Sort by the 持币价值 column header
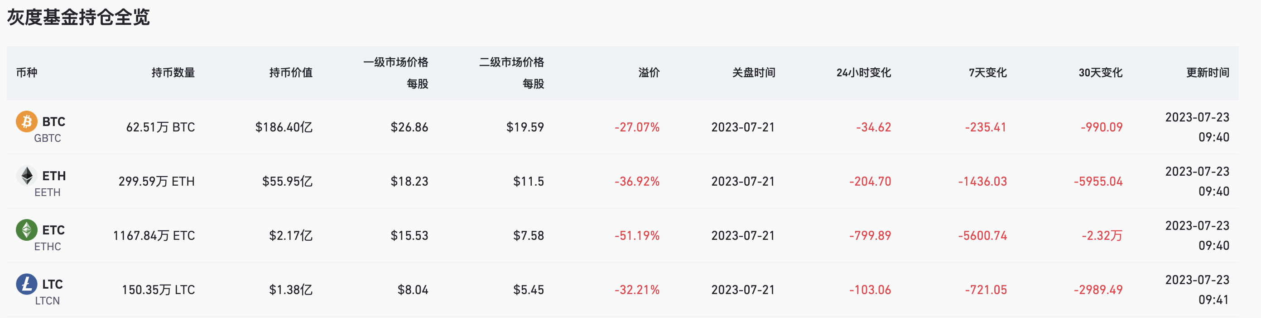This screenshot has width=1261, height=318. point(290,73)
